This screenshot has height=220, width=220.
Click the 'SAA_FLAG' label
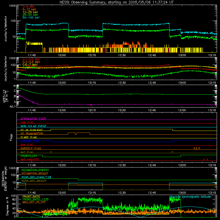[x=27, y=145]
